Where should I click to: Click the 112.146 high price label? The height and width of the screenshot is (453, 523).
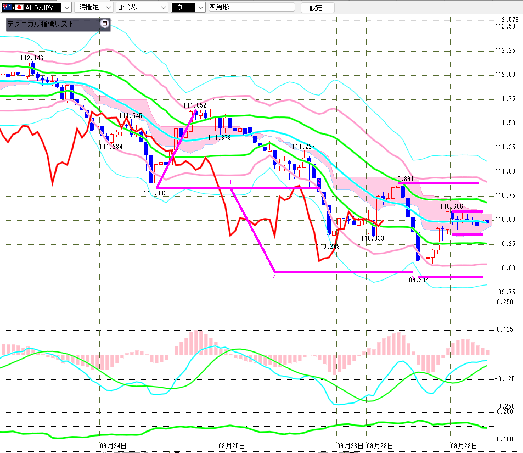coord(32,58)
